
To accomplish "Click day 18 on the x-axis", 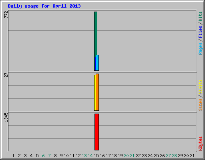I will tap(114, 156).
